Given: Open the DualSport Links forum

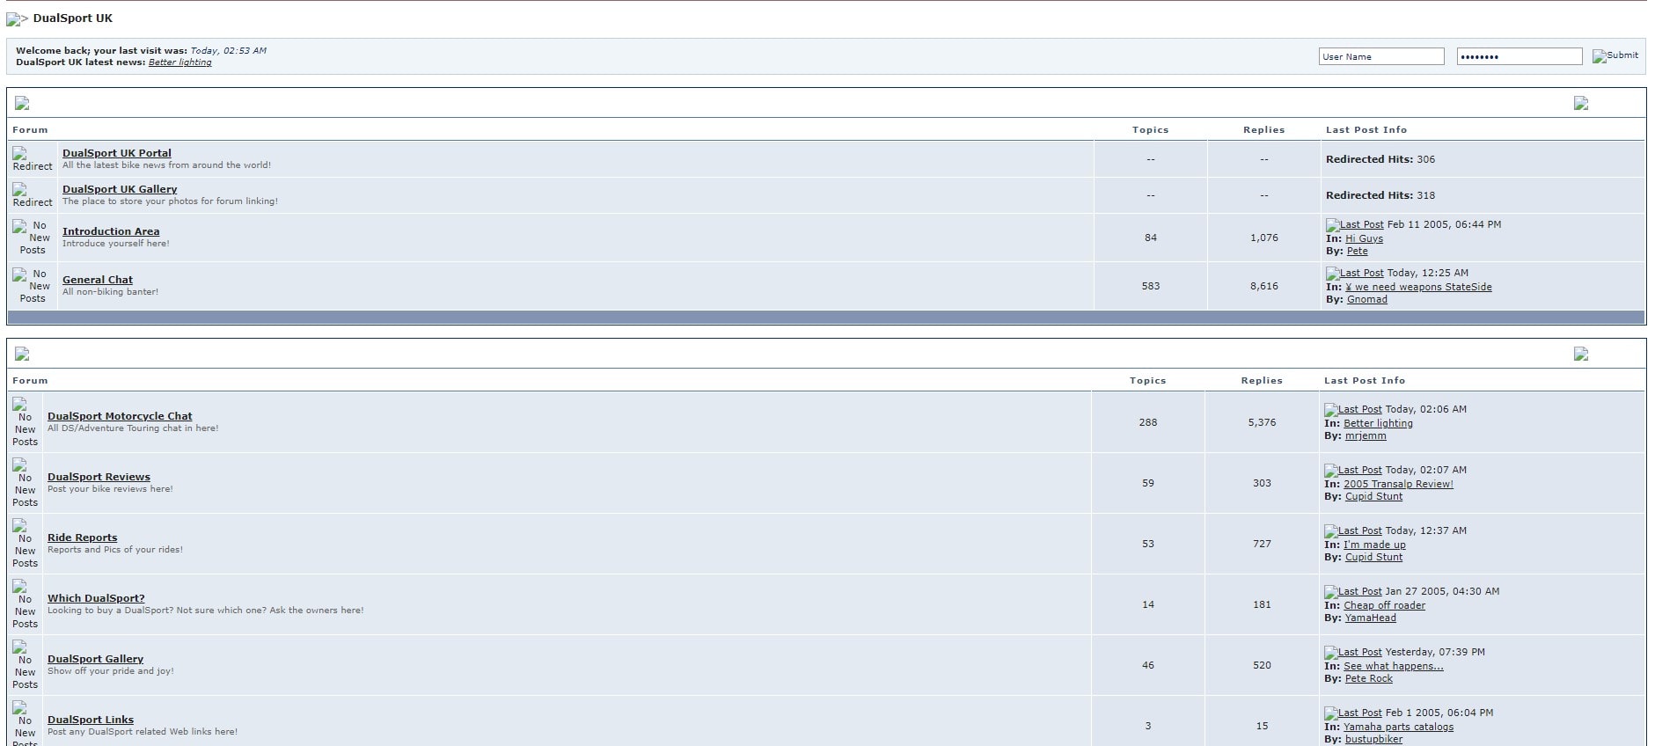Looking at the screenshot, I should click(91, 720).
